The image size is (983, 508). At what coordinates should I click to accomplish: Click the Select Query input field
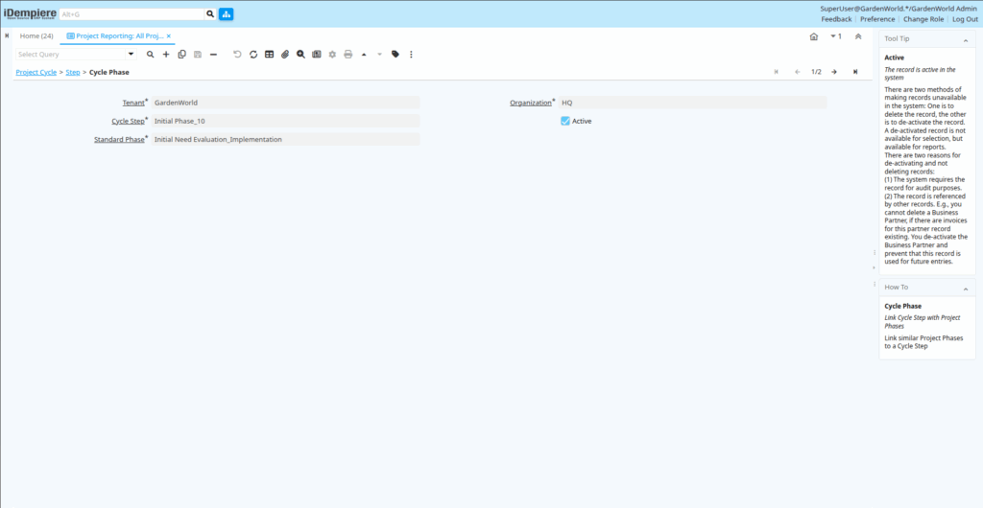pos(70,55)
